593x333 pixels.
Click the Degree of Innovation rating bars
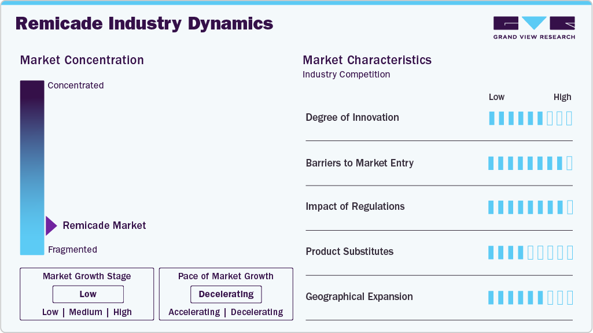click(x=530, y=118)
